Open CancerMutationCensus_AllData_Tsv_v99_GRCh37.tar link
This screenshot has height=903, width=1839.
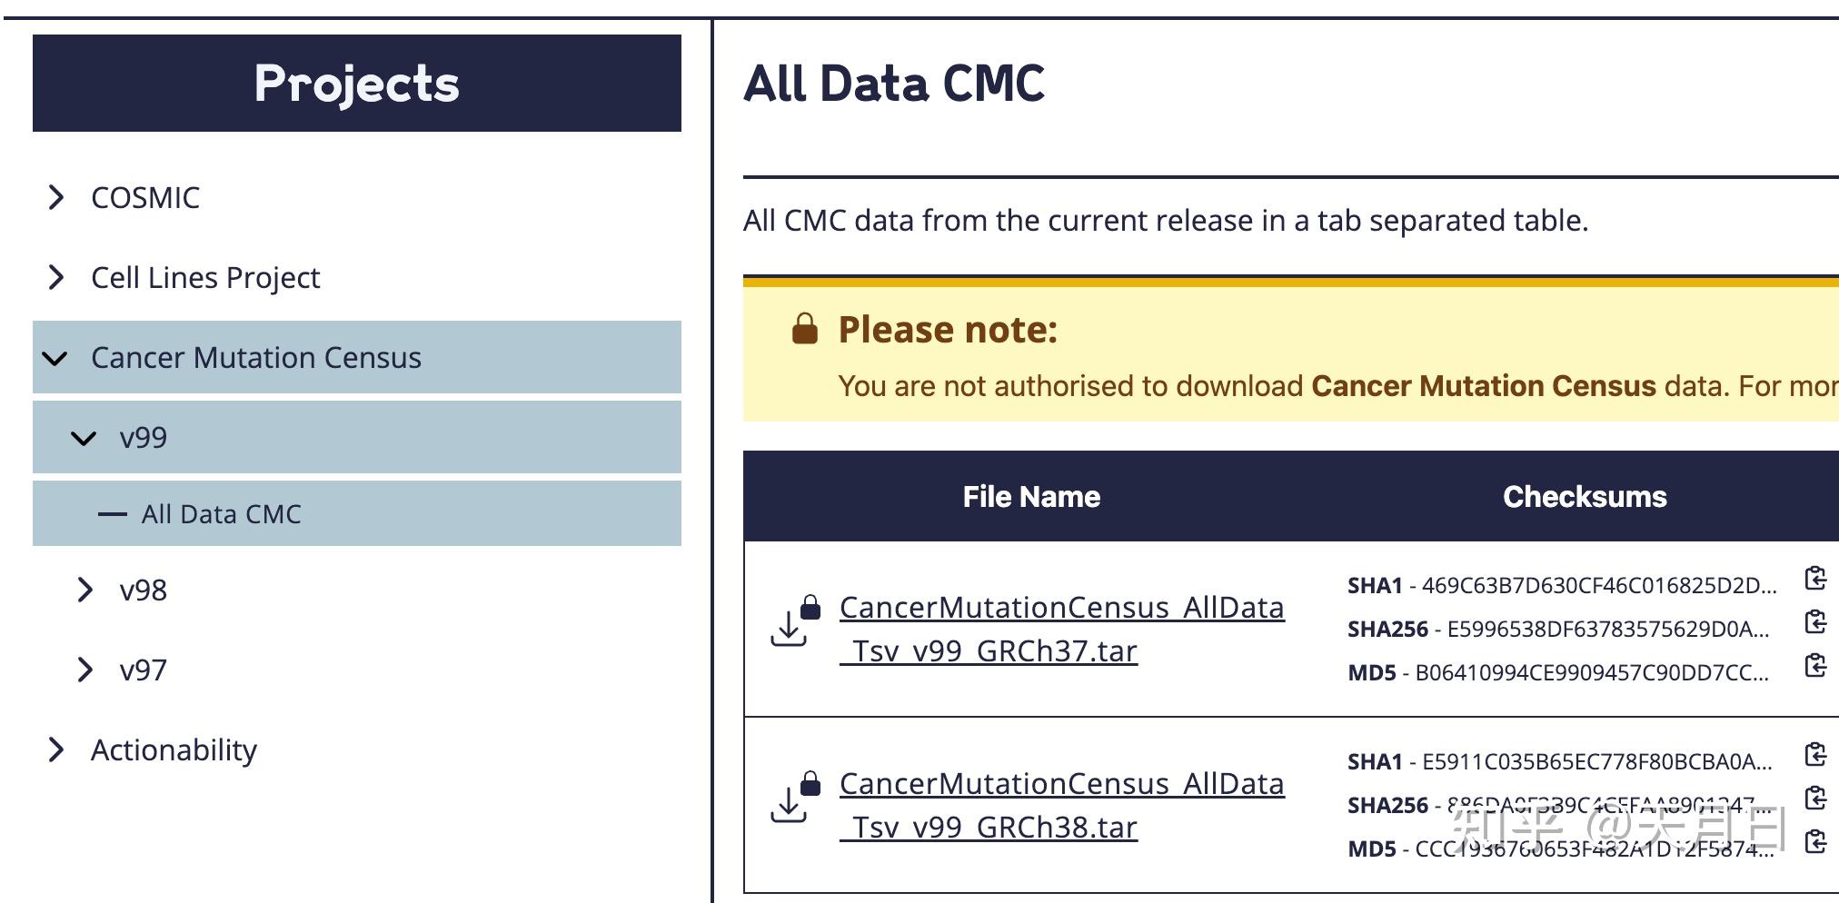[x=1061, y=629]
